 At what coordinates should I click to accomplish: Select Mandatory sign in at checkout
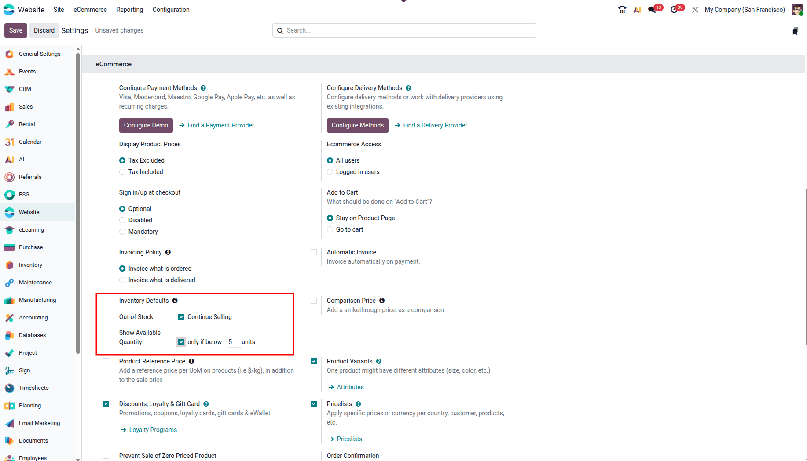coord(122,232)
